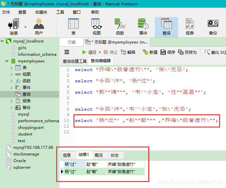
Task: Create a new query with 新建
Action: pyautogui.click(x=150, y=52)
